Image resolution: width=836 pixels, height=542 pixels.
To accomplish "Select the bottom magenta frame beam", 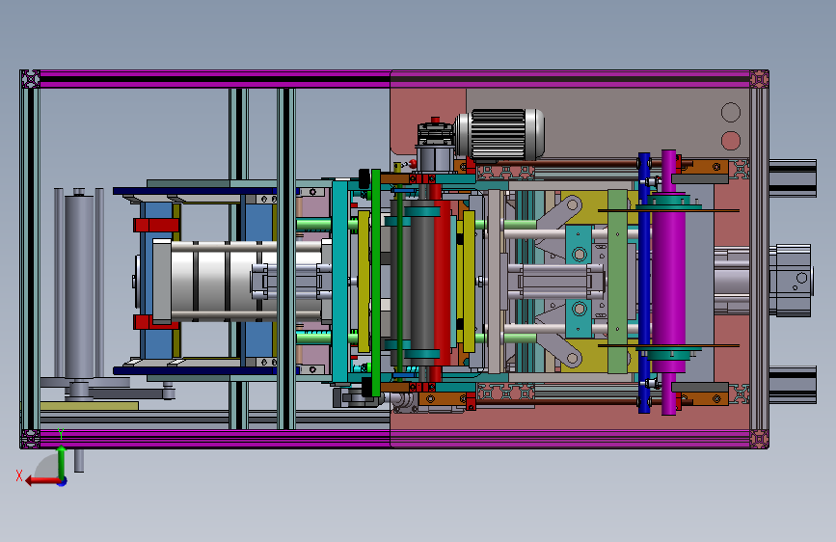I will pos(394,439).
